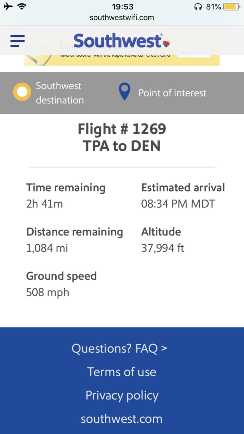Tap the Estimated arrival time value
244x434 pixels.
[x=178, y=204]
